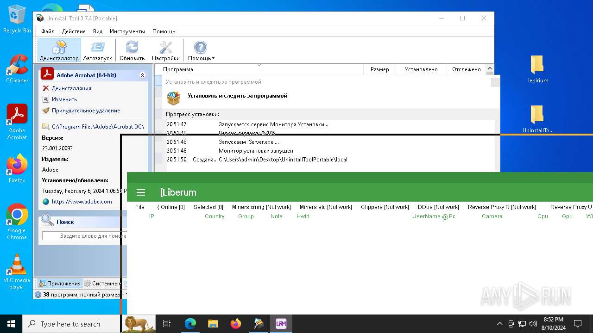
Task: Open the Помощь menu in menu bar
Action: [x=164, y=31]
